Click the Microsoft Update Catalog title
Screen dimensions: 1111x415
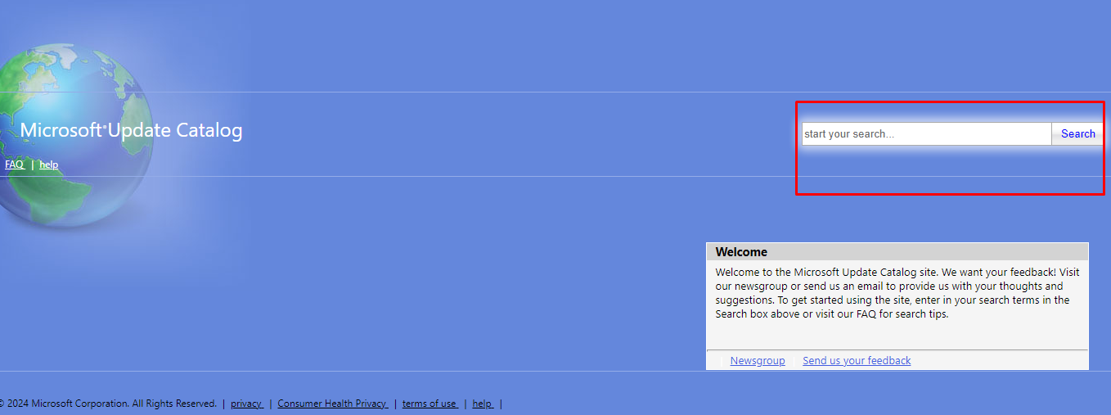coord(131,130)
